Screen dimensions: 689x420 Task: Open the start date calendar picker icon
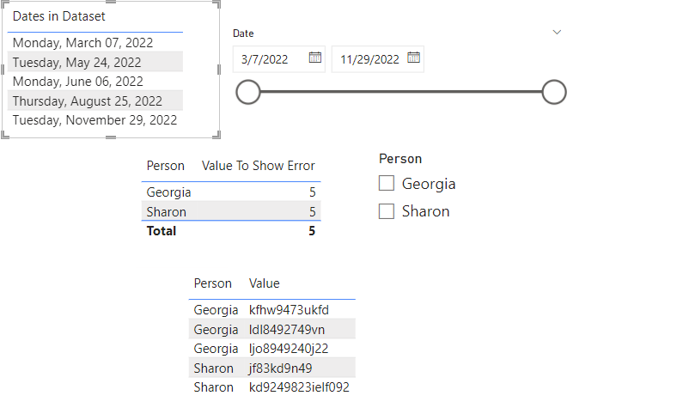tap(314, 58)
